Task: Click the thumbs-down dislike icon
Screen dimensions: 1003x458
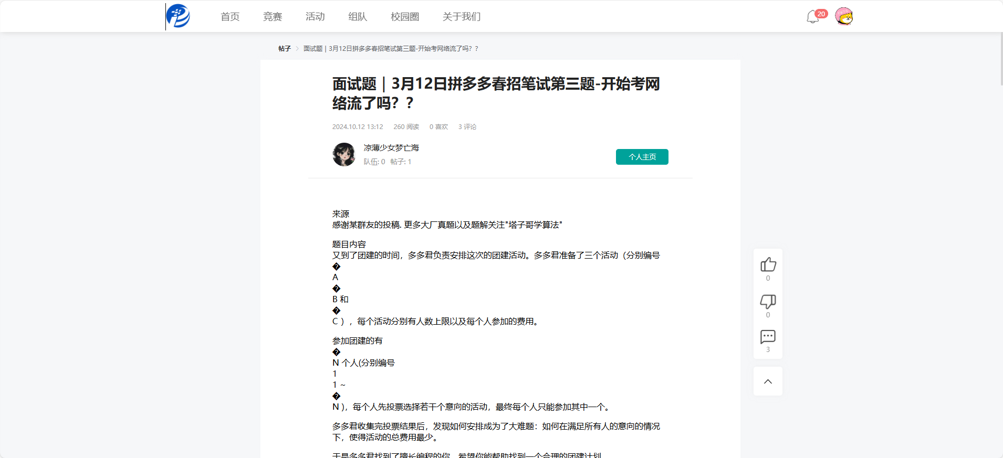Action: pos(768,301)
